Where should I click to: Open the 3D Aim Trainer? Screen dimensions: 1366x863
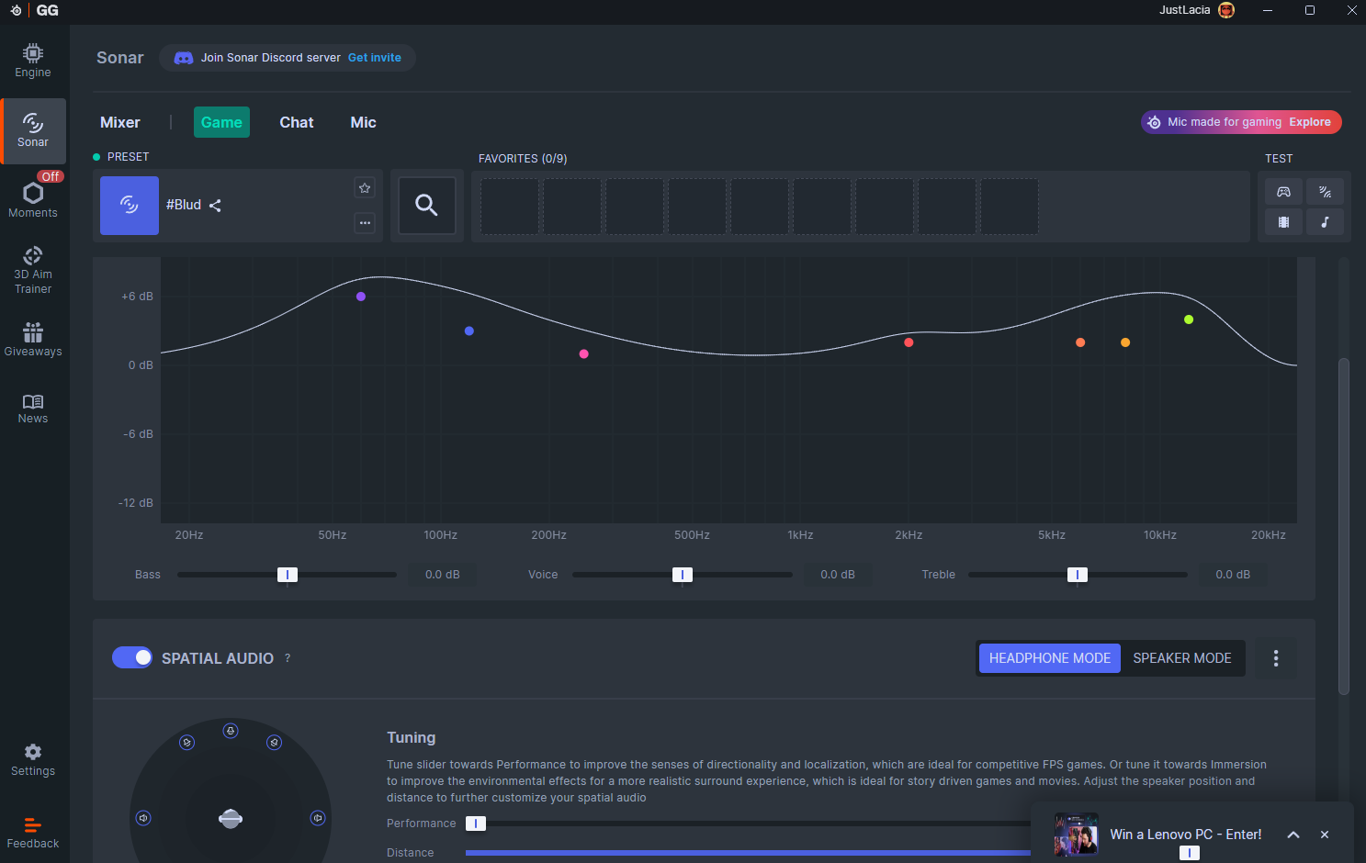coord(33,270)
